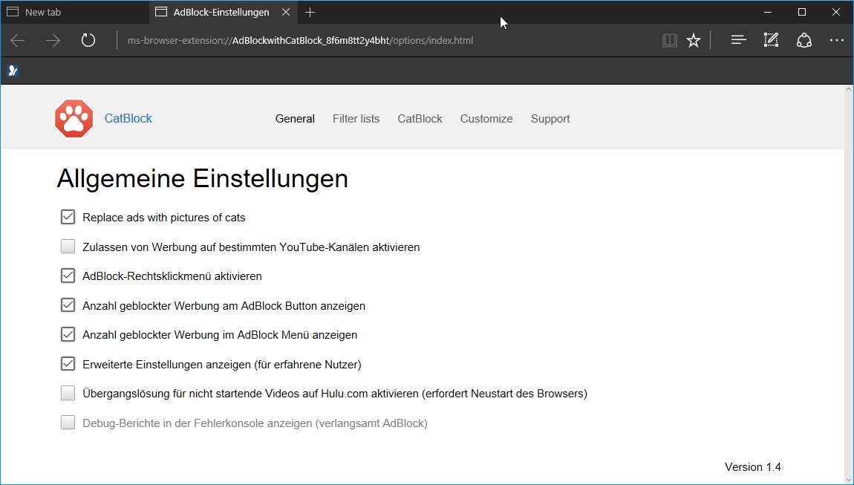Close the browser window
854x485 pixels.
(x=836, y=12)
